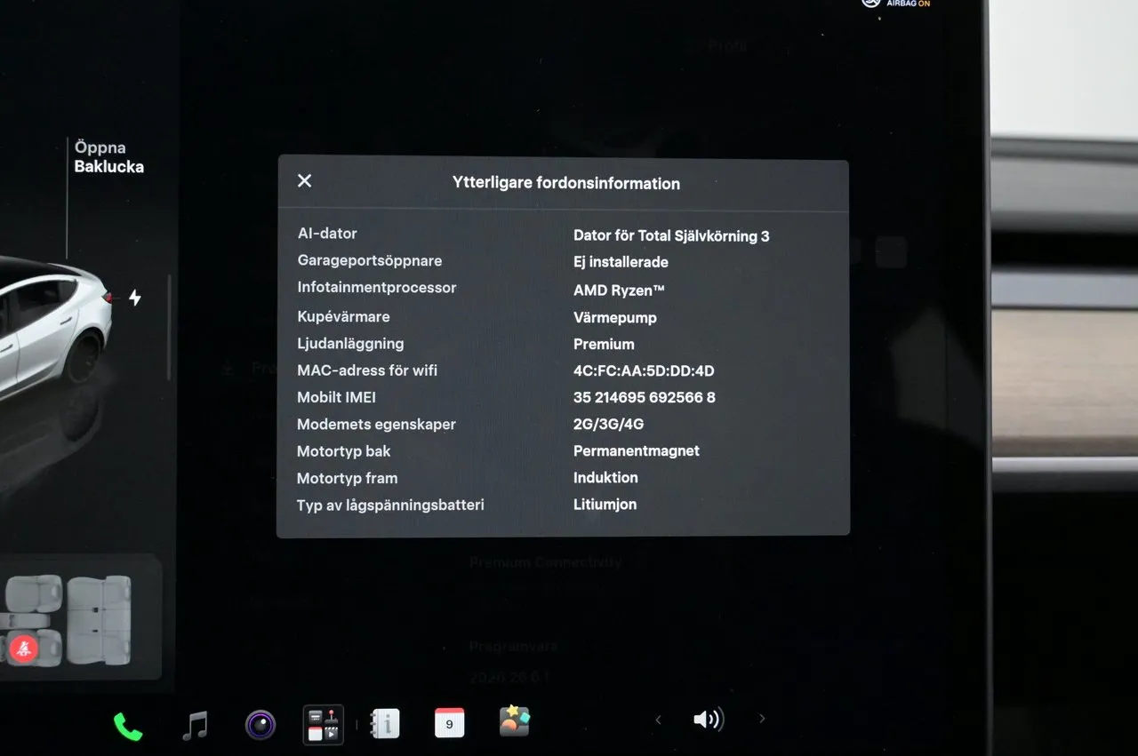The height and width of the screenshot is (756, 1138).
Task: Select the 'Motortyp fram' label
Action: 347,478
